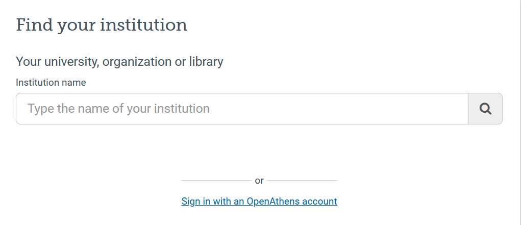Click the word 'library' in the subheading
The height and width of the screenshot is (225, 521).
click(x=206, y=62)
